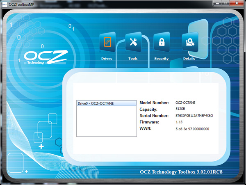Click the OCZ Technology logo
This screenshot has height=185, width=246.
click(46, 57)
